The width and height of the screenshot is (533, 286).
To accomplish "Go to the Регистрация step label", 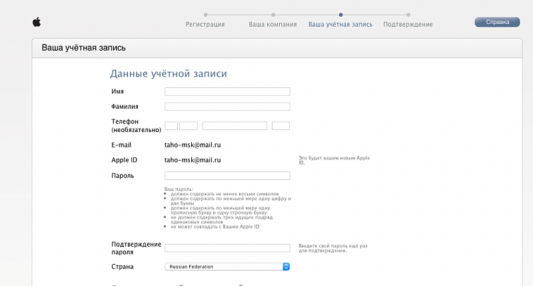I will (205, 25).
